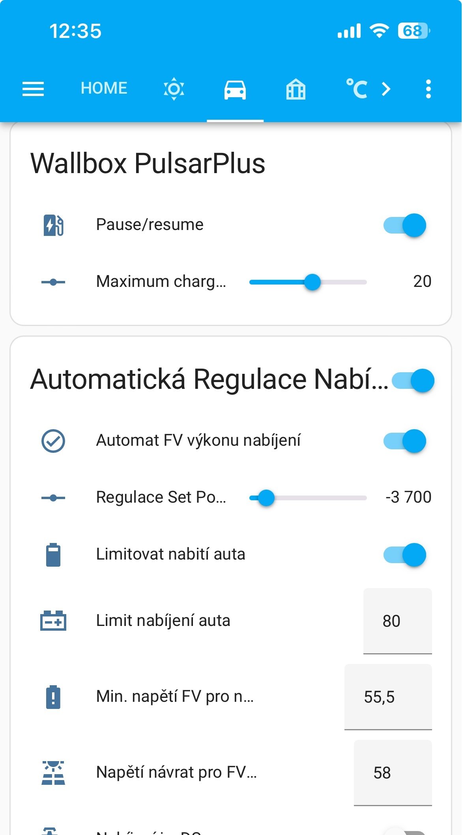Switch to the HOME tab
Image resolution: width=462 pixels, height=835 pixels.
pos(104,88)
